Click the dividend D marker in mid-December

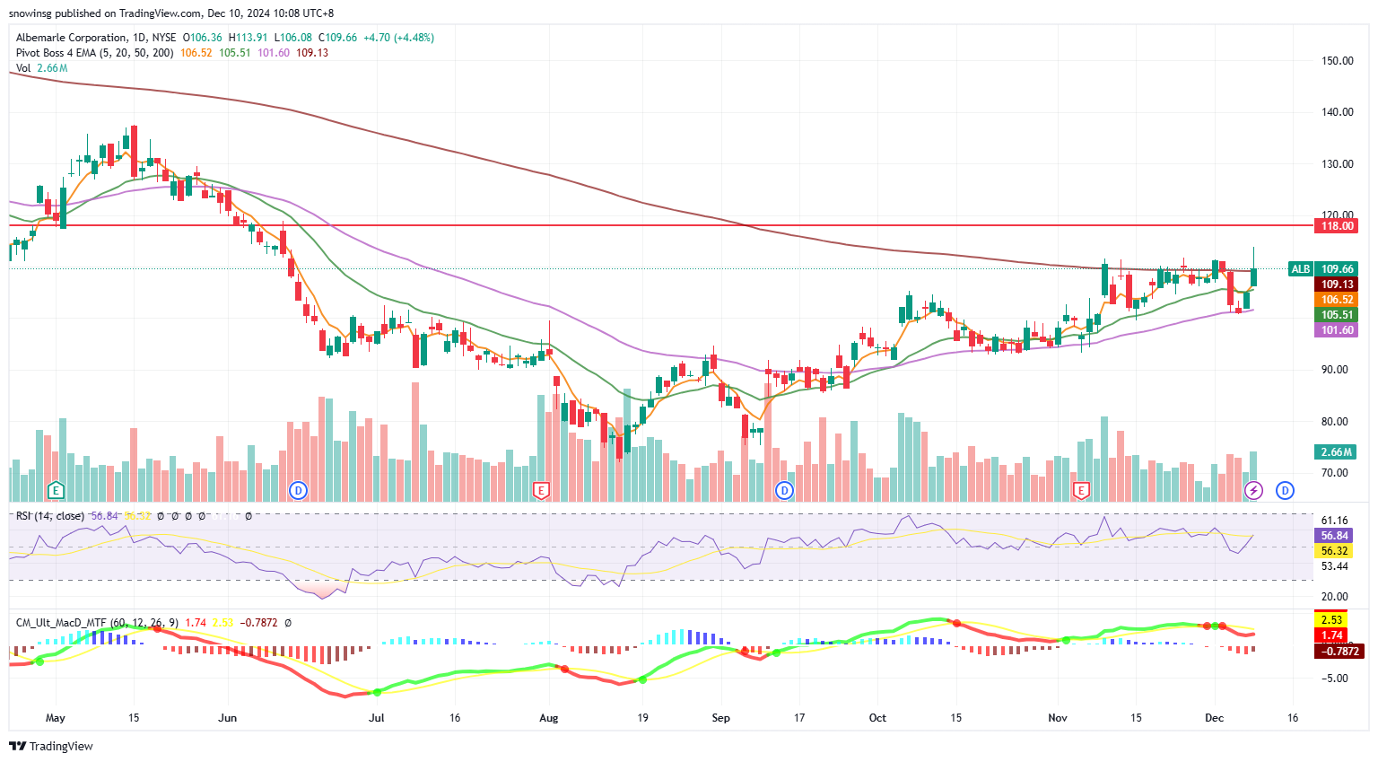(1286, 490)
